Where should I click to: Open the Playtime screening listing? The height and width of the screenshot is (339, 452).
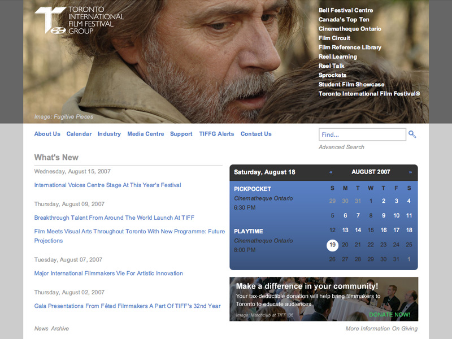(x=249, y=231)
